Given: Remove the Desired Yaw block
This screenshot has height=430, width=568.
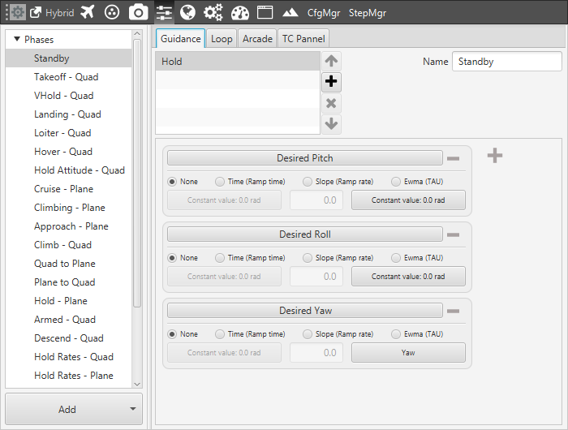Looking at the screenshot, I should tap(453, 311).
